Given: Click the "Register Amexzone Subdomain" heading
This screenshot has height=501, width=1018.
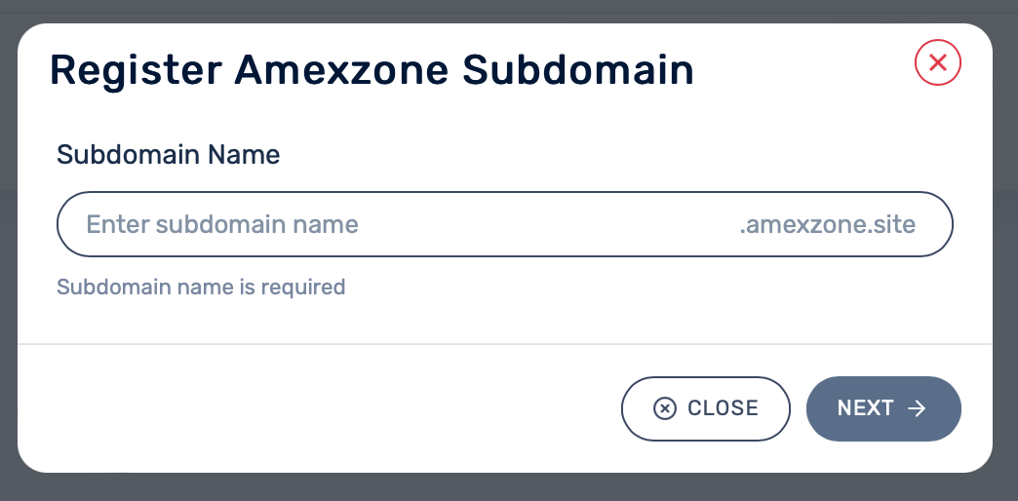Looking at the screenshot, I should (x=372, y=71).
